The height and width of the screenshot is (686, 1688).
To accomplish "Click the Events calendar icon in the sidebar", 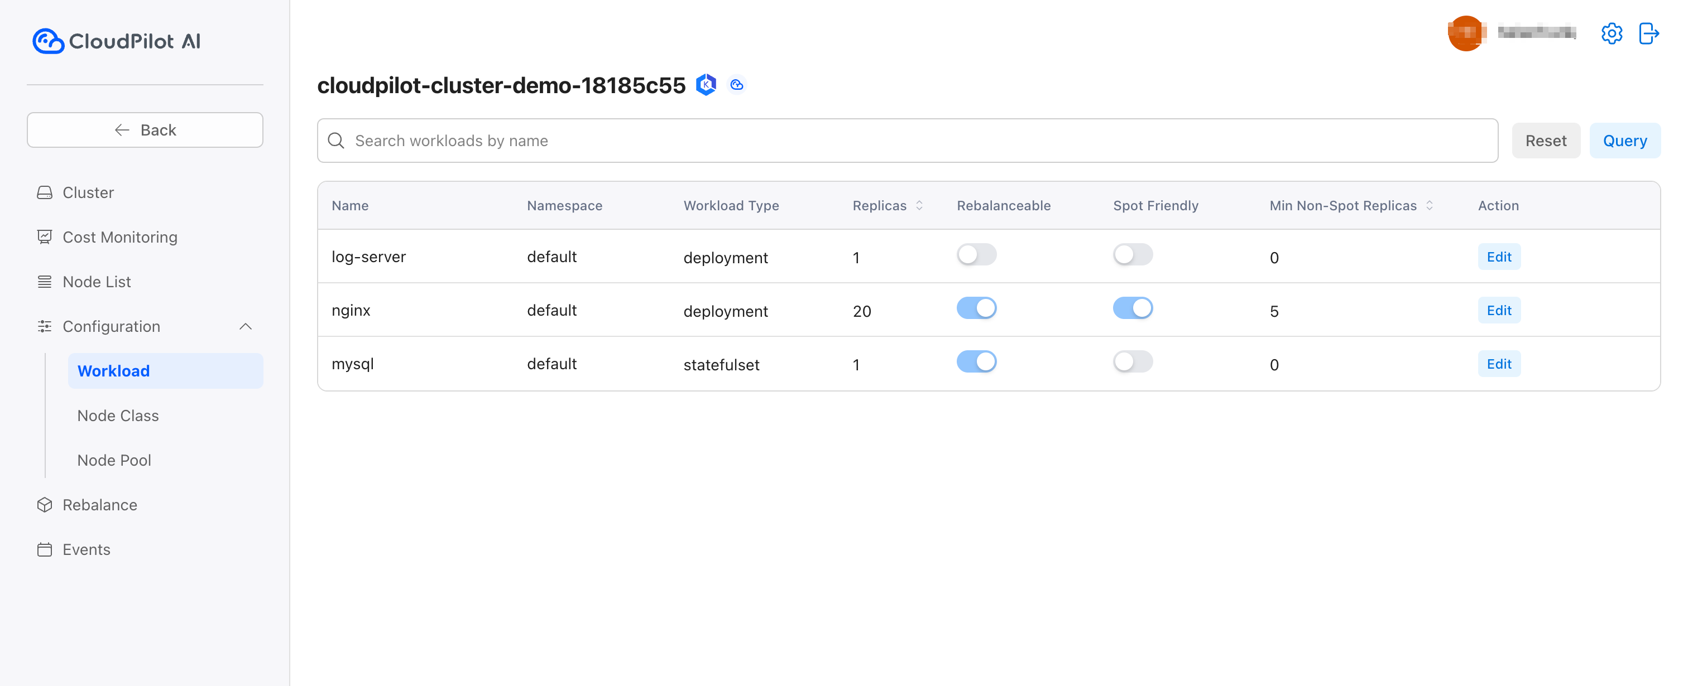I will (x=45, y=549).
